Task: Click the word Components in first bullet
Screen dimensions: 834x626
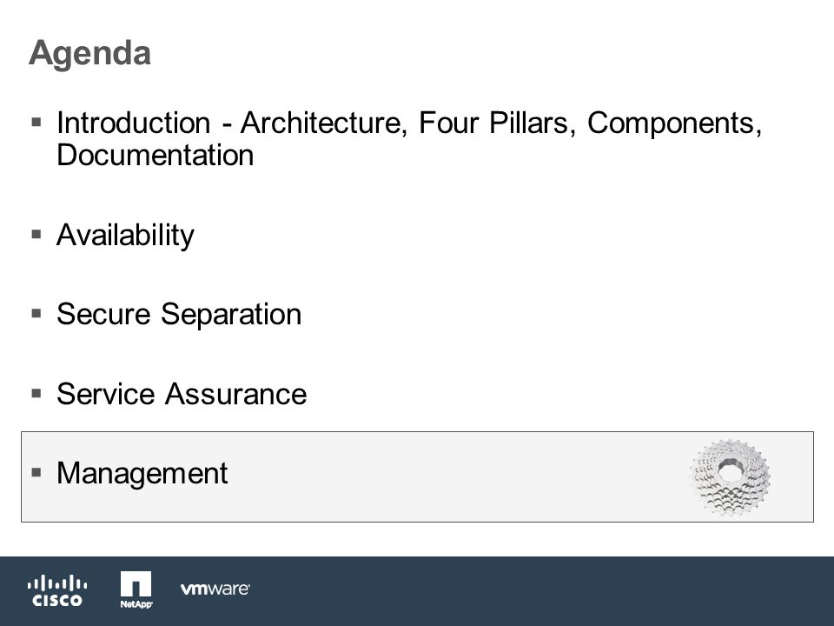Action: [x=674, y=123]
